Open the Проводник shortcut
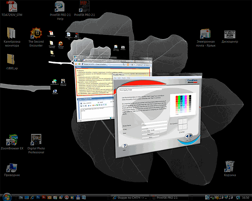The height and width of the screenshot is (201, 252). (x=12, y=170)
